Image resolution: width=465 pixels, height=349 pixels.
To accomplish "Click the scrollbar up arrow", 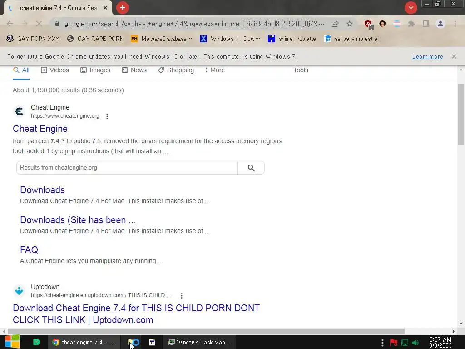I will 461,70.
